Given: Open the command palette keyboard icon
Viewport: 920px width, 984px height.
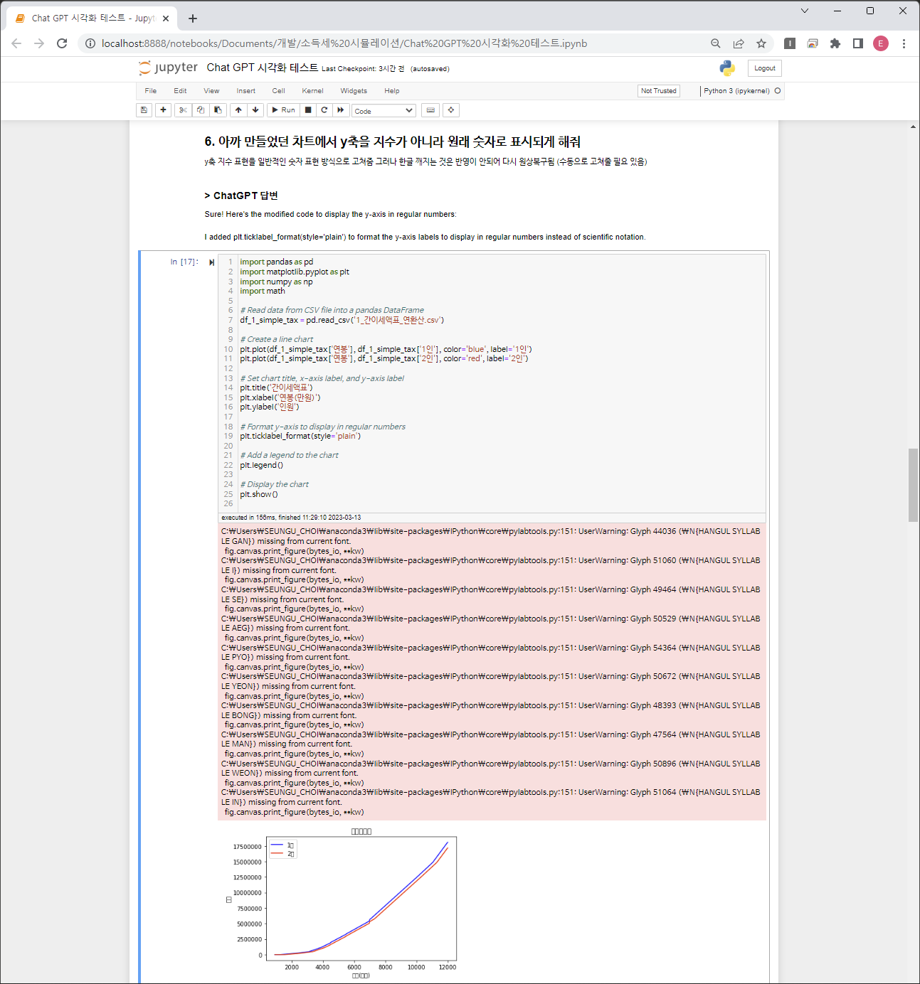Looking at the screenshot, I should 430,110.
